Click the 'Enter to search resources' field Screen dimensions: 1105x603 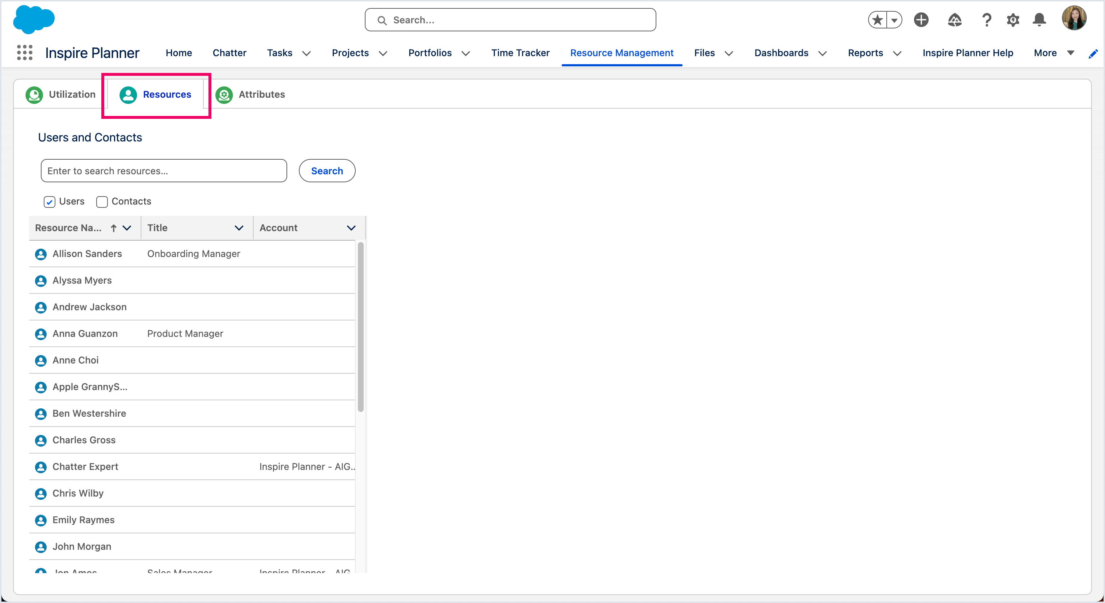tap(164, 171)
